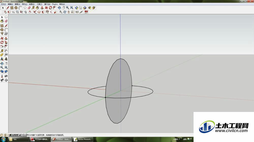Select the Make Component tool in left toolbar
Viewport: 254px width, 142px height.
tap(6, 17)
